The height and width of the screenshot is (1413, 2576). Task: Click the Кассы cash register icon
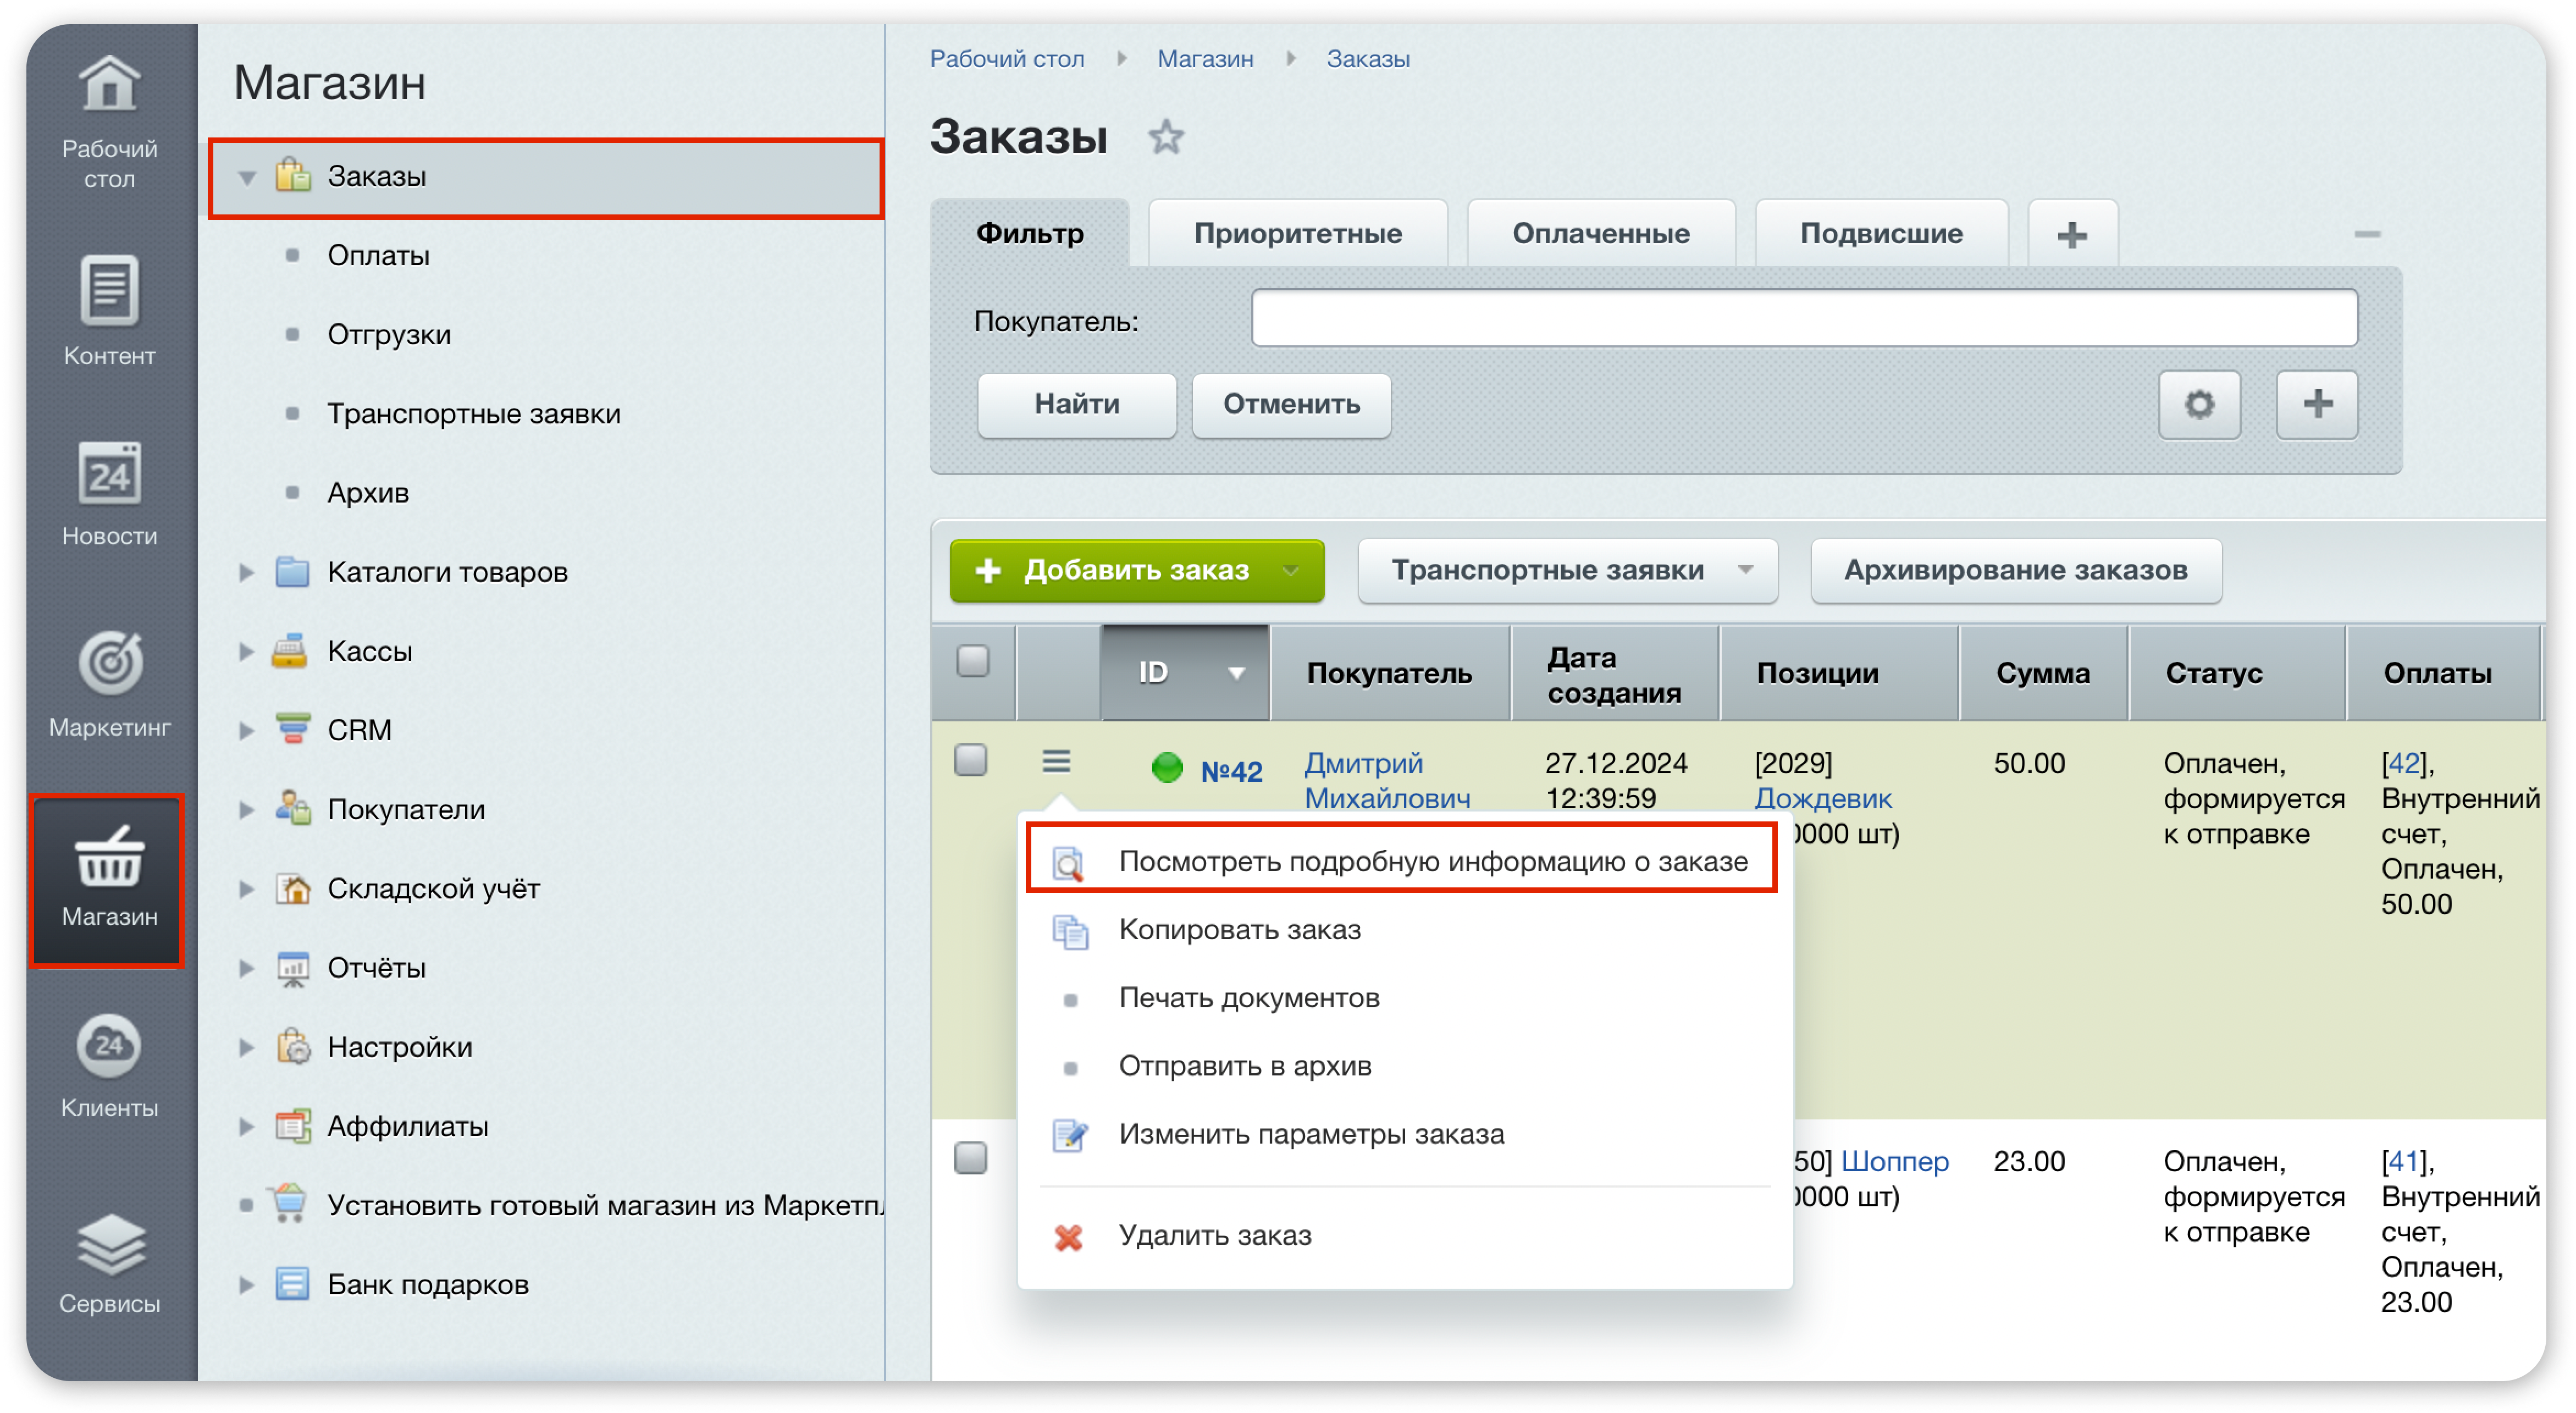click(290, 651)
